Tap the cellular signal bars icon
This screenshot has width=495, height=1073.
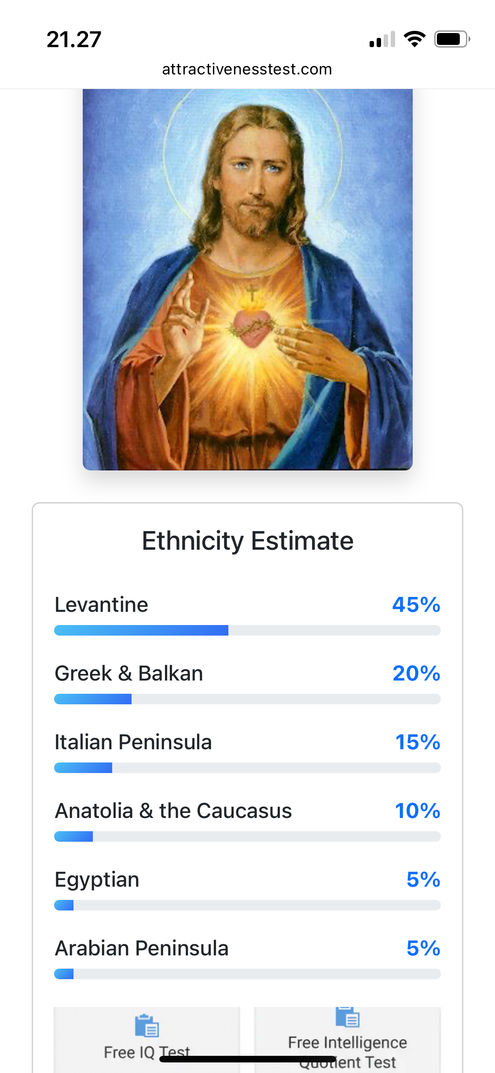pyautogui.click(x=382, y=40)
